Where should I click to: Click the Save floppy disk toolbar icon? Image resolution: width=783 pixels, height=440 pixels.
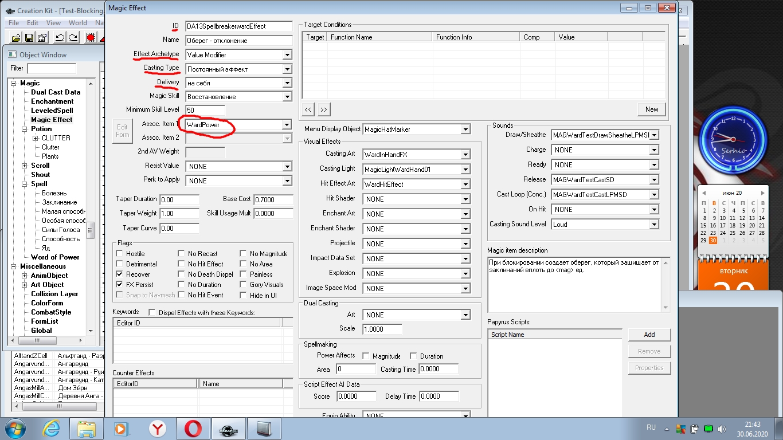point(29,38)
